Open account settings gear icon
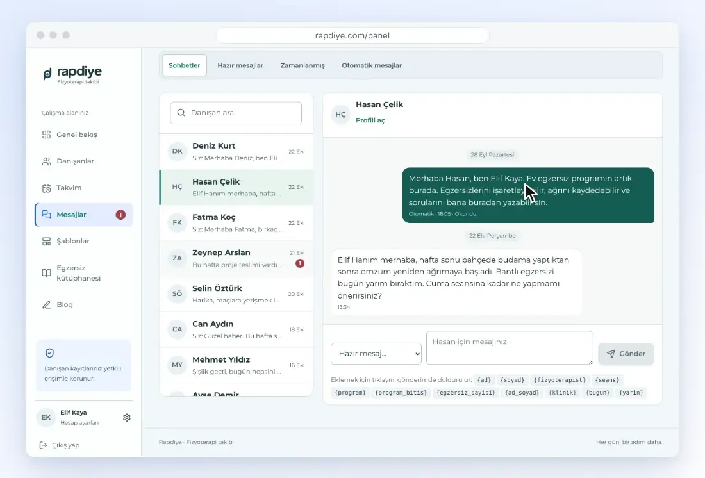705x478 pixels. coord(127,418)
